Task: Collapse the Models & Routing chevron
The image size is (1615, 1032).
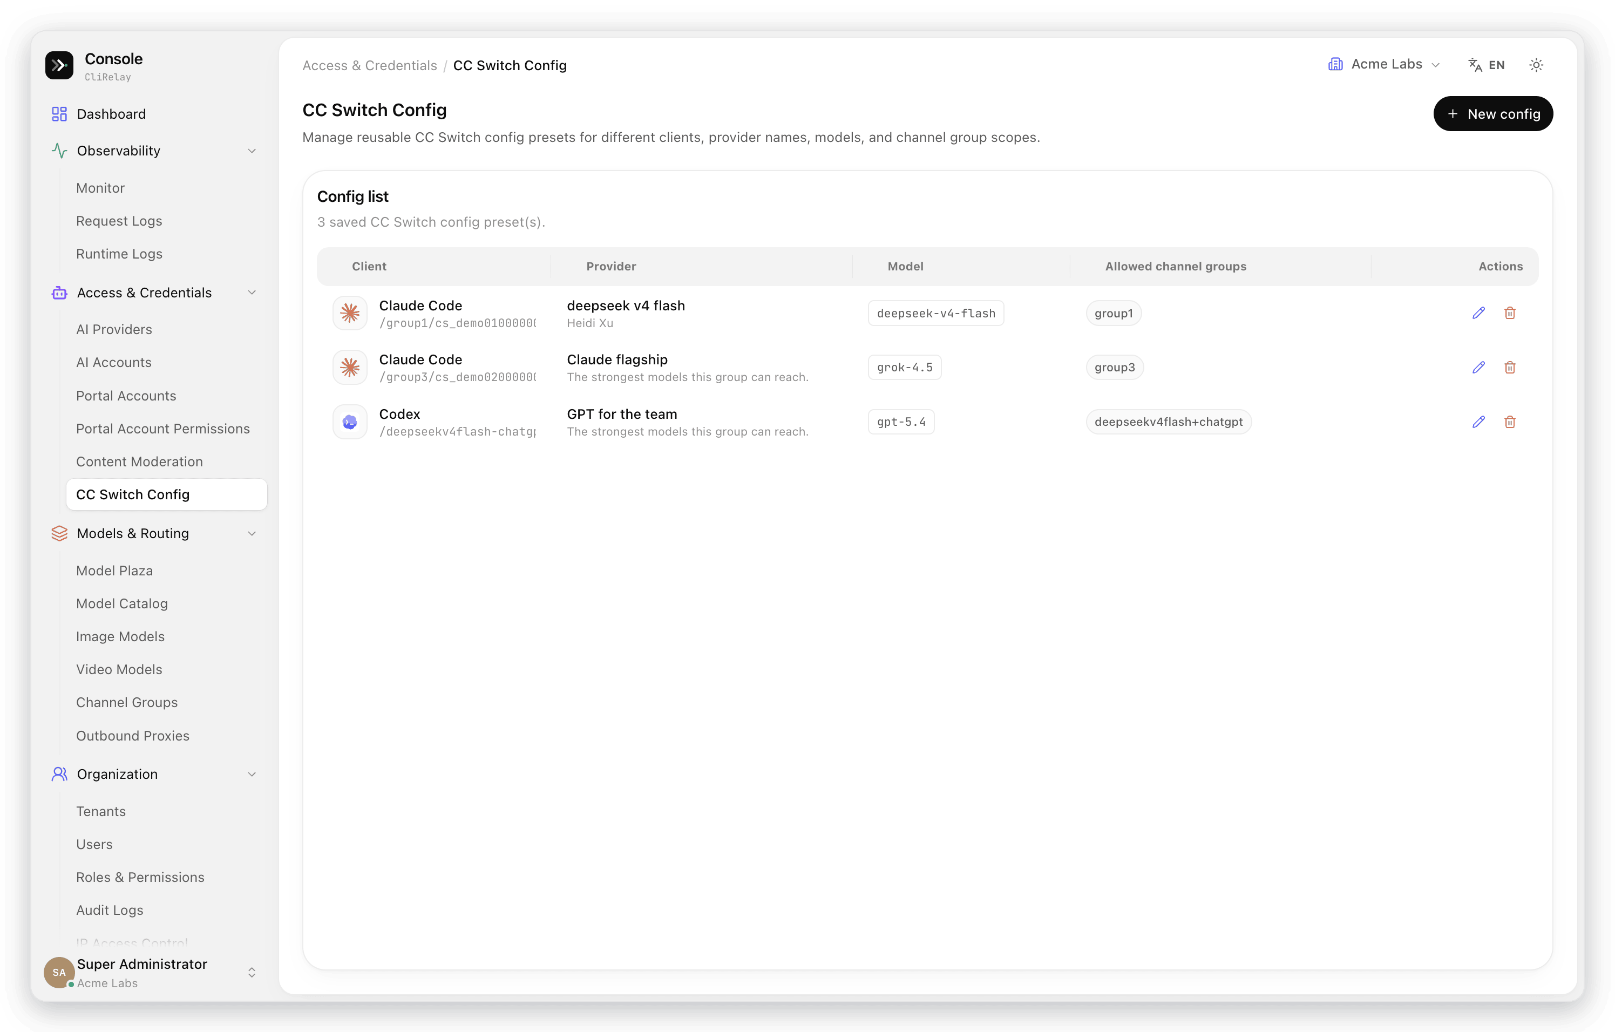Action: (252, 534)
